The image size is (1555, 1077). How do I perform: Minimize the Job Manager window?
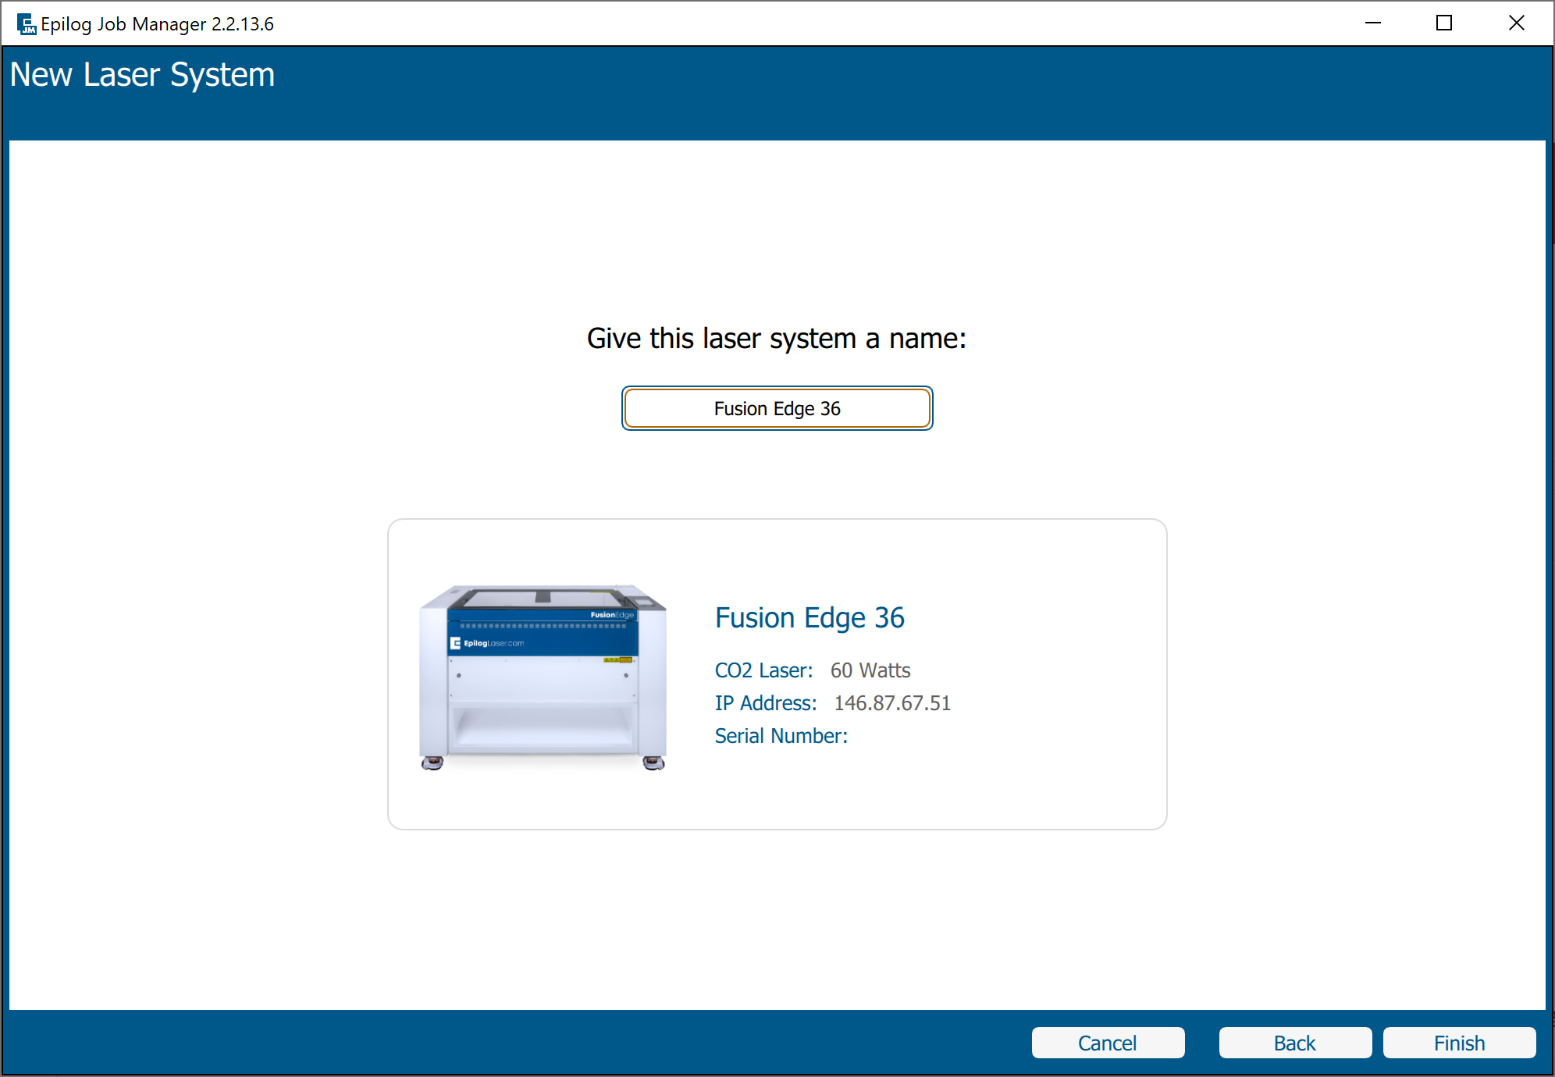coord(1372,23)
